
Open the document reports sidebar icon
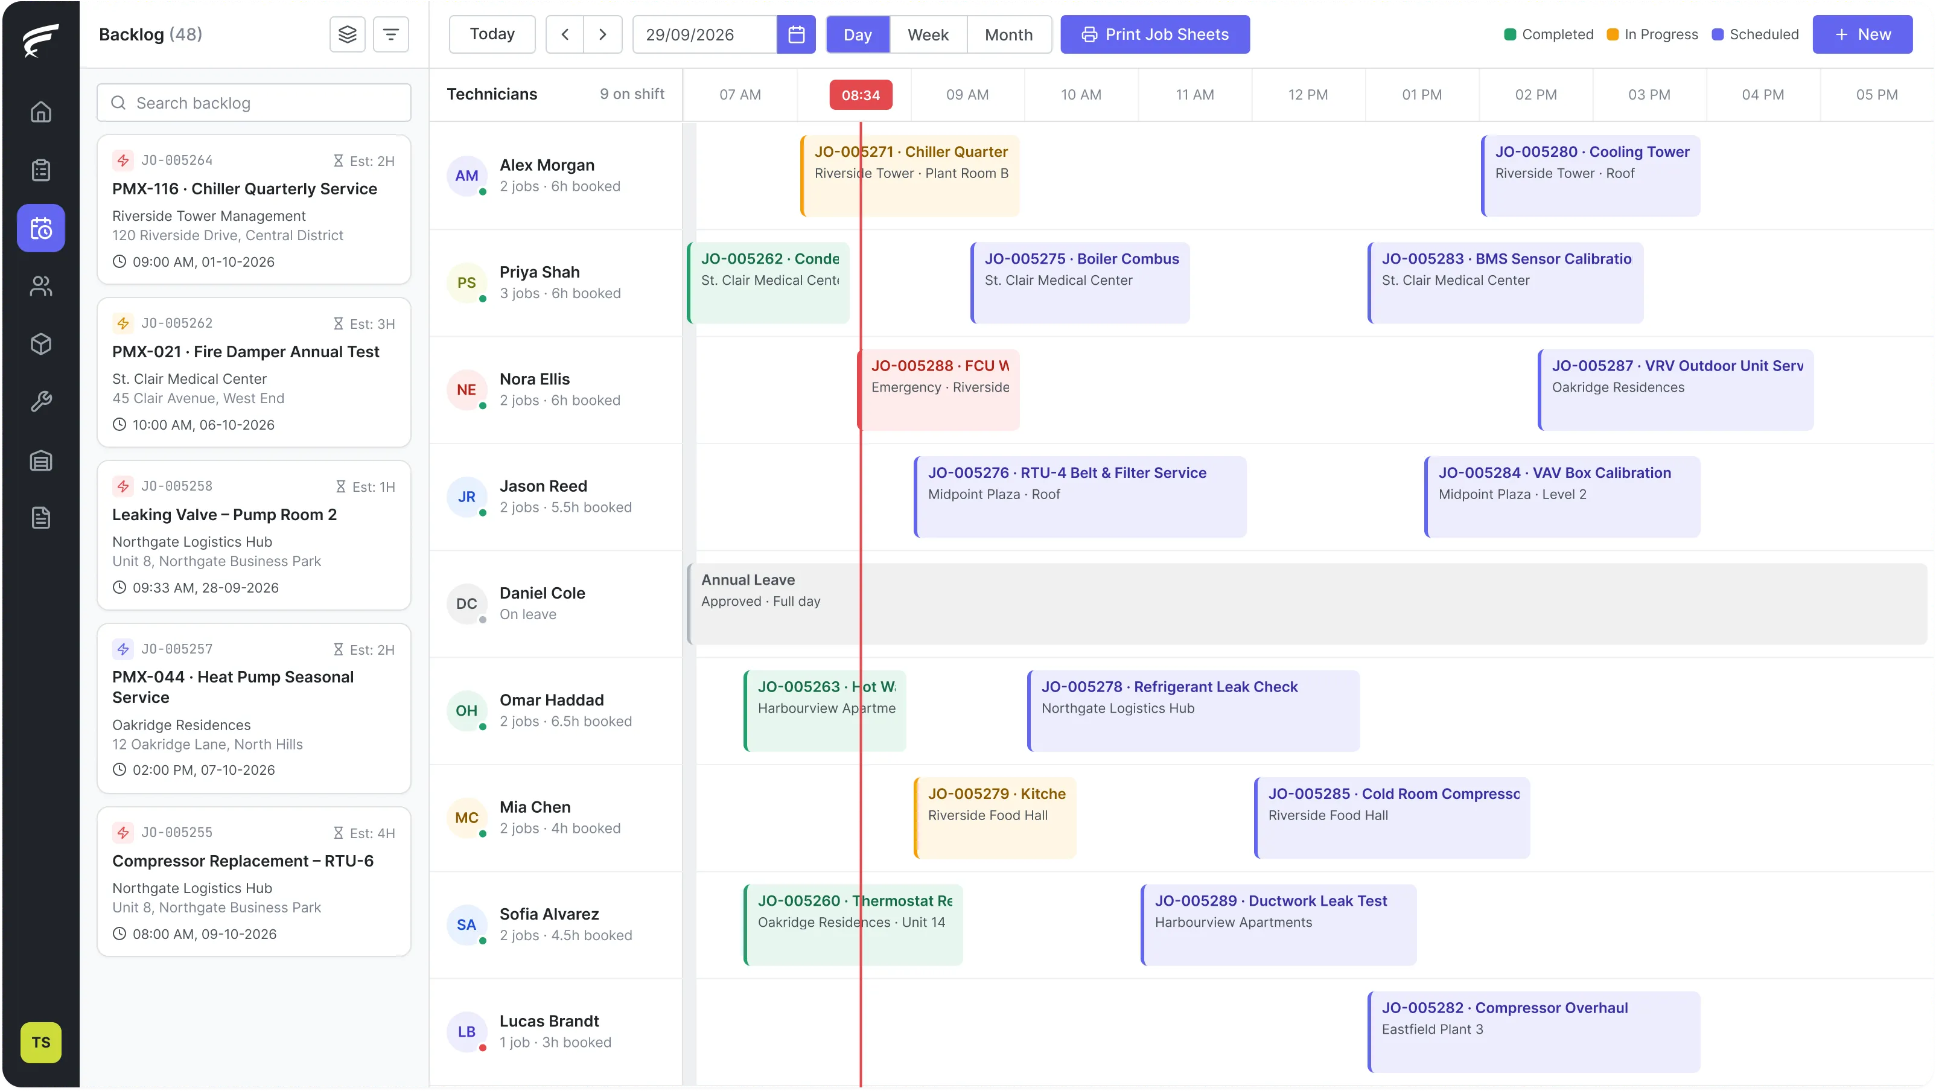tap(40, 518)
